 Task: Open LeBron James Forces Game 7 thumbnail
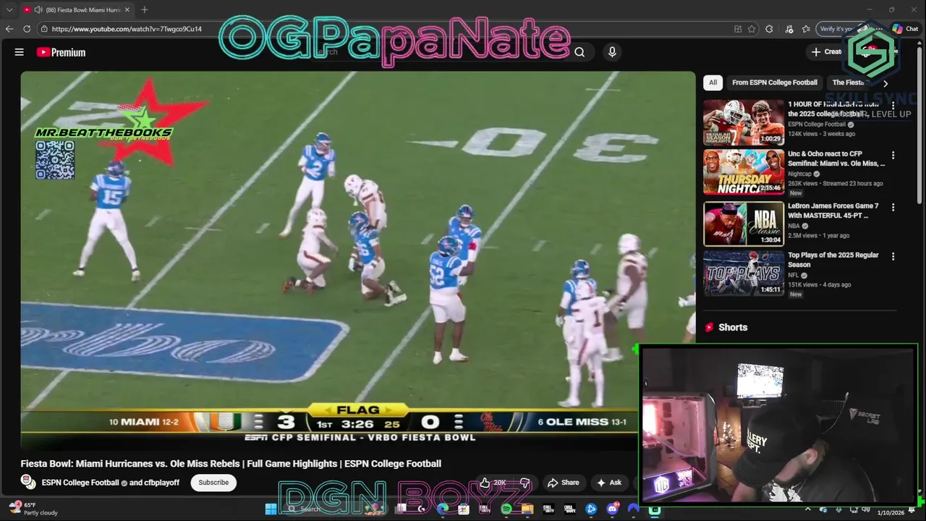click(x=744, y=224)
